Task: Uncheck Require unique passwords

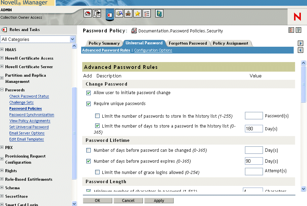Action: tap(88, 104)
